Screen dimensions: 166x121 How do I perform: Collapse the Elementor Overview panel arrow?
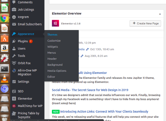[160, 14]
